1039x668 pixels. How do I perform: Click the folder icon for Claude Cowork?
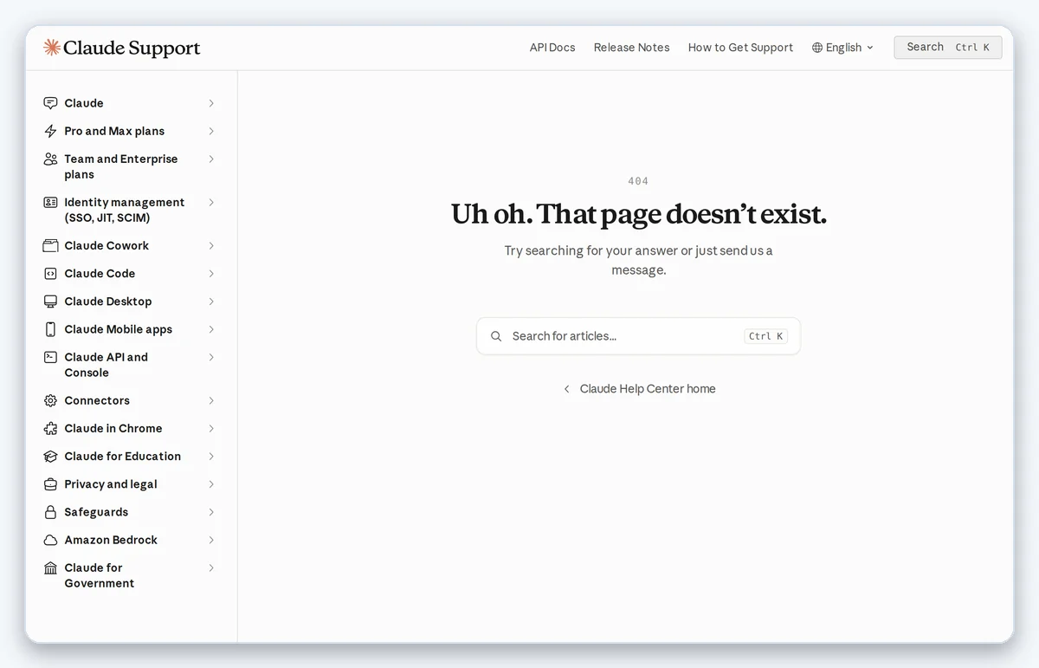[x=50, y=245]
